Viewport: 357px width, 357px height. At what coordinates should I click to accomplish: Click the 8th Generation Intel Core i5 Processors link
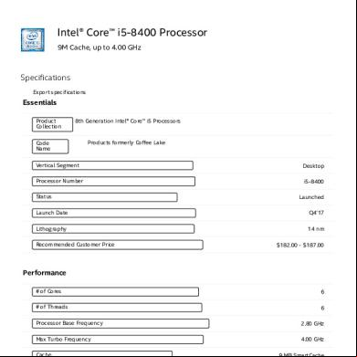pos(128,121)
